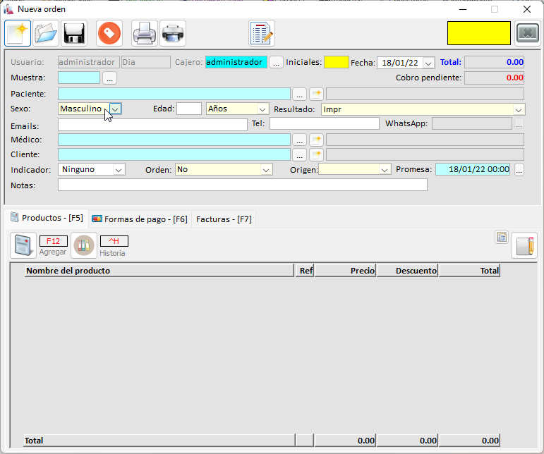Print using the dark photo printer icon

pyautogui.click(x=173, y=33)
